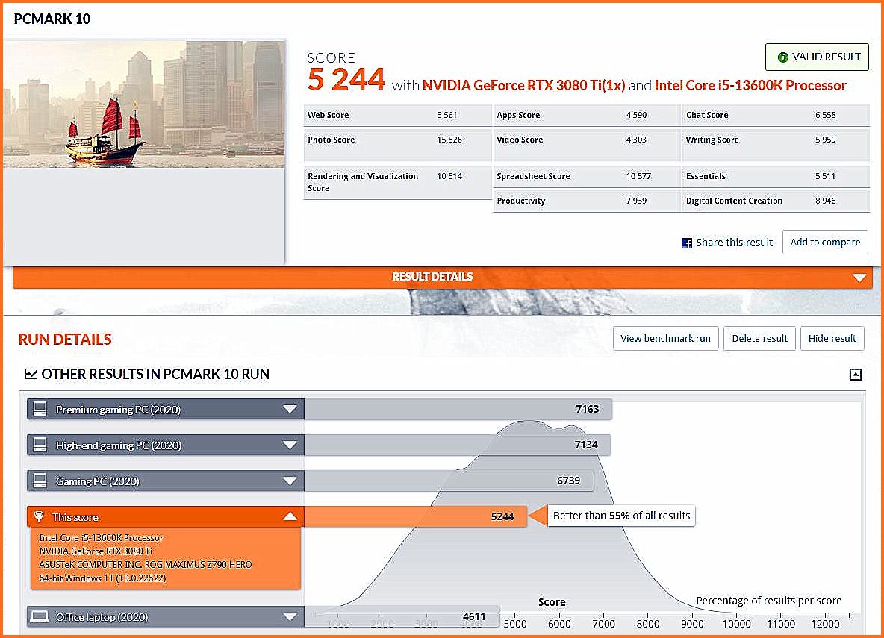Click the Facebook share icon
This screenshot has height=638, width=884.
[x=687, y=243]
